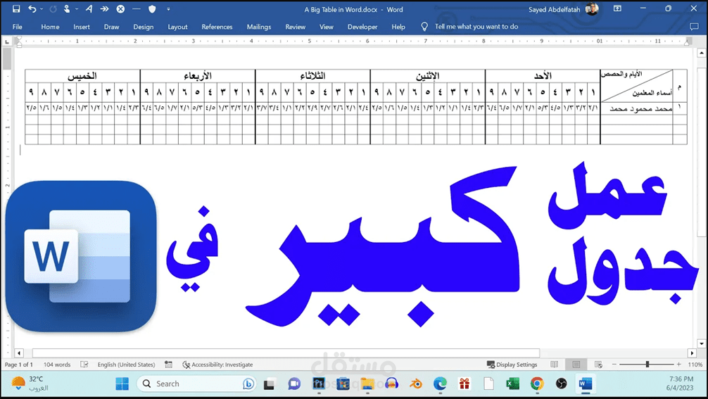Click the الأحد header cell in table

click(x=543, y=76)
